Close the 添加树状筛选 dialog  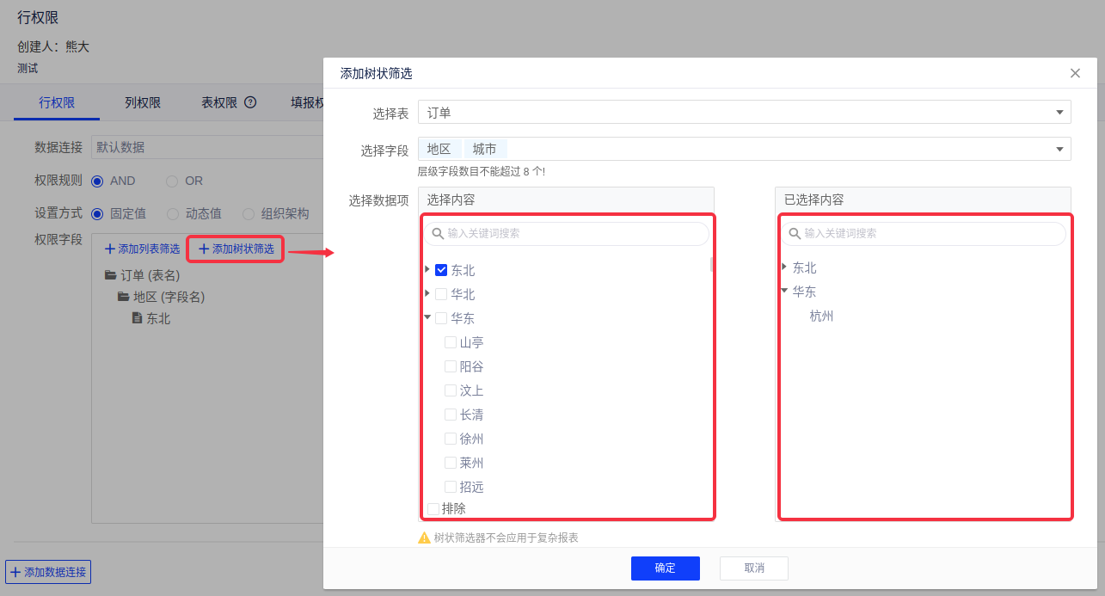click(1075, 73)
